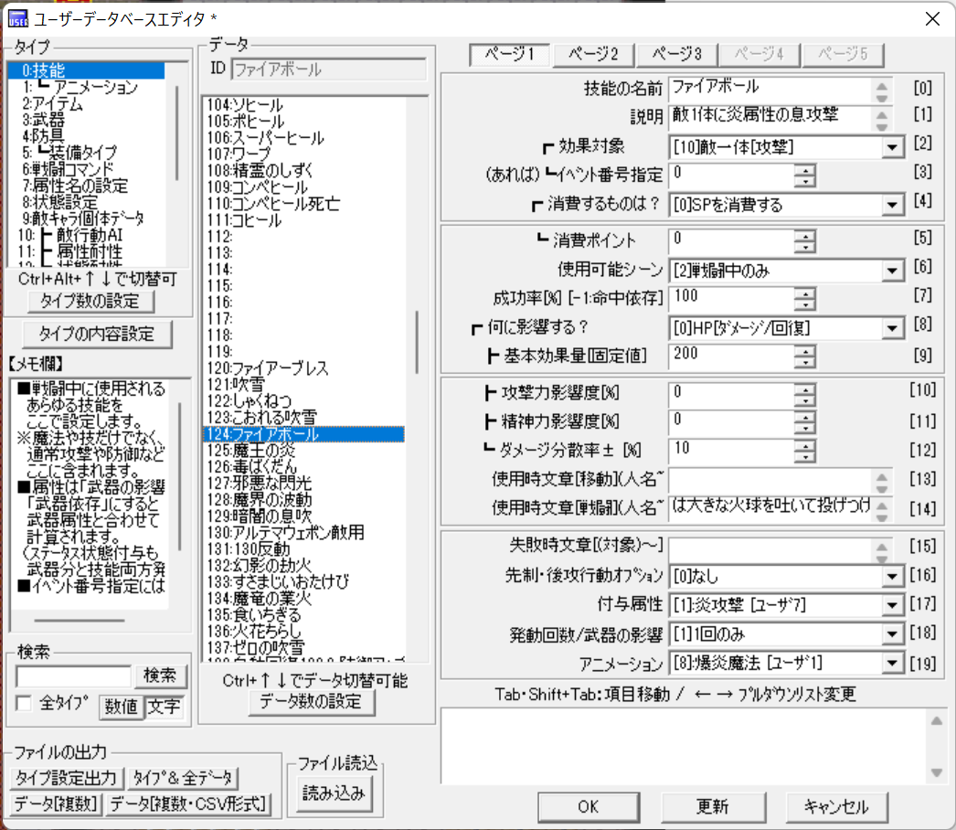
Task: Click the memo area horizontal scrollbar
Action: [x=80, y=620]
